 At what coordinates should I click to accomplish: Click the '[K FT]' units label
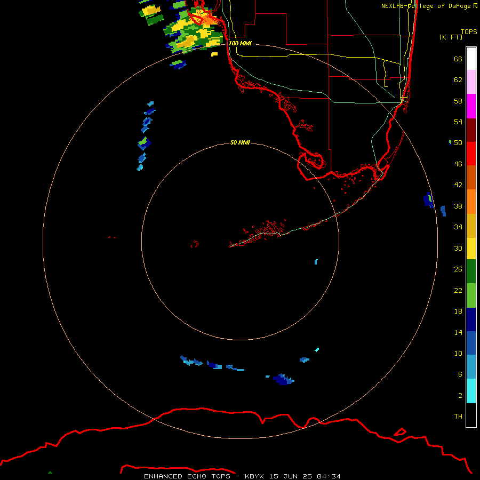click(451, 37)
